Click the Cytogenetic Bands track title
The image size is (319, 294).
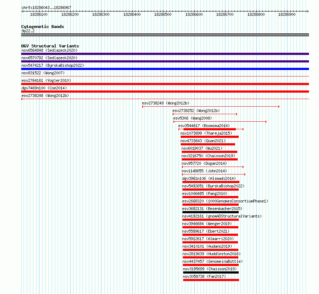43,27
